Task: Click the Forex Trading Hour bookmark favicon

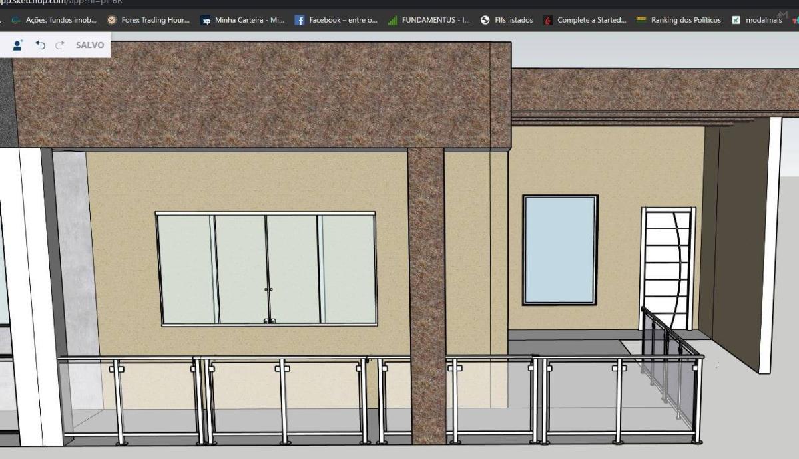Action: click(111, 20)
